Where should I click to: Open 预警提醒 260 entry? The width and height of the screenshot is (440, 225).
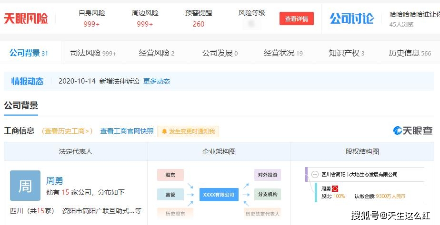(x=199, y=19)
